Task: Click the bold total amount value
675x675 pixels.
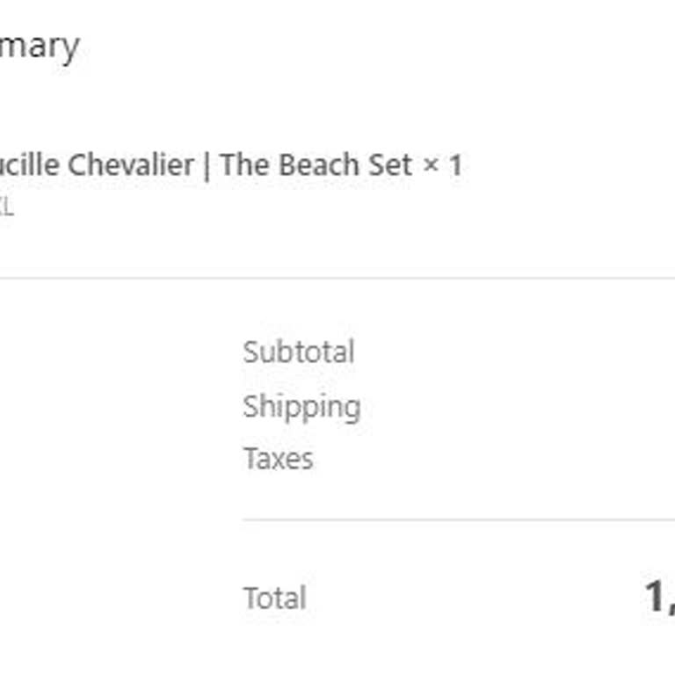Action: pos(659,598)
